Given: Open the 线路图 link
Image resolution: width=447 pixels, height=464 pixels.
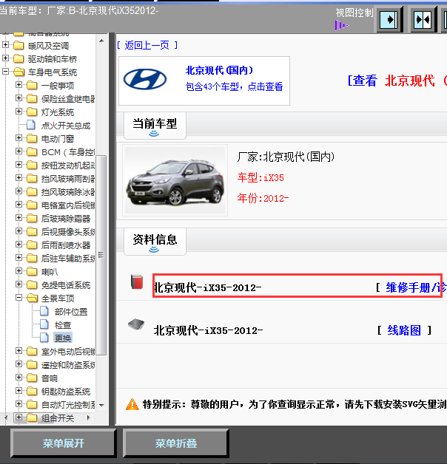Looking at the screenshot, I should click(404, 330).
